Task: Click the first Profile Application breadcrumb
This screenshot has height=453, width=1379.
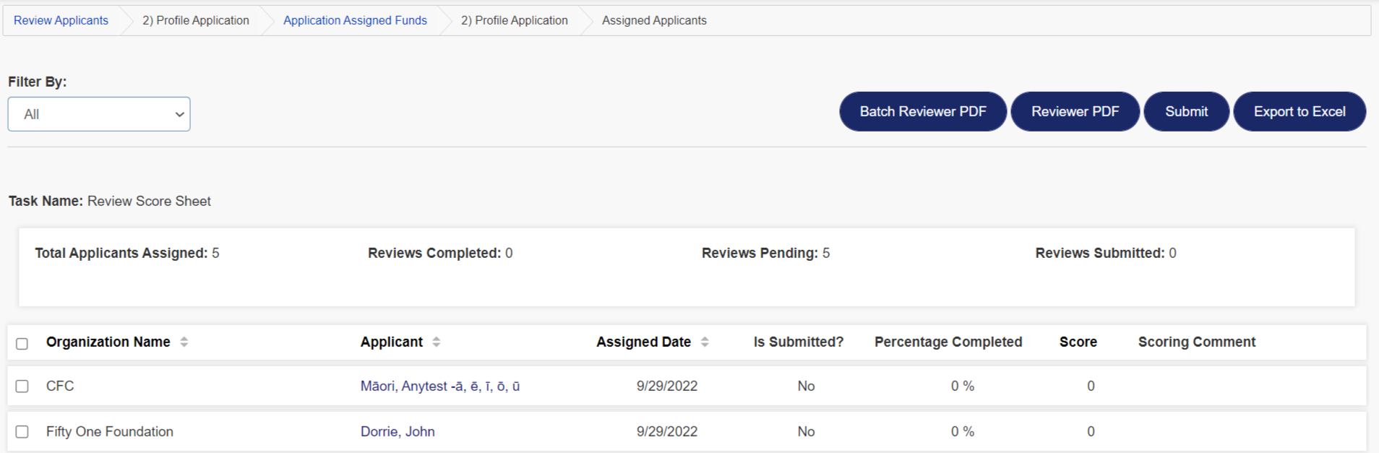Action: pyautogui.click(x=195, y=20)
